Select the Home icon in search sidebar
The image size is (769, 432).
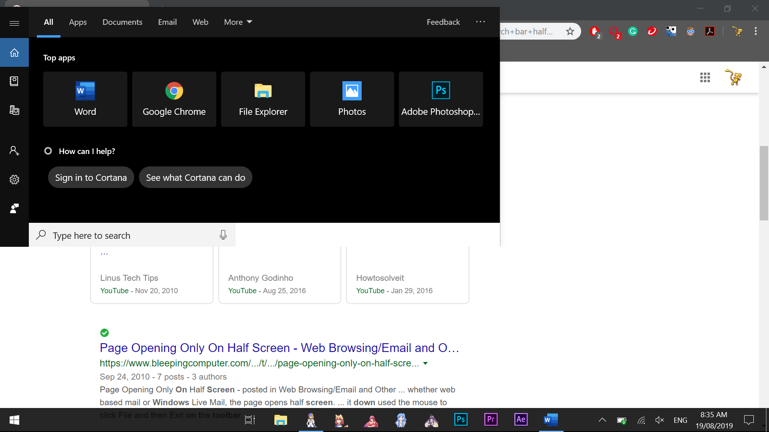14,52
